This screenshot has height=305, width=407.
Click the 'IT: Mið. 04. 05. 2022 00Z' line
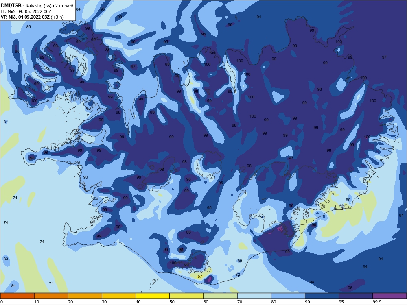pos(26,11)
